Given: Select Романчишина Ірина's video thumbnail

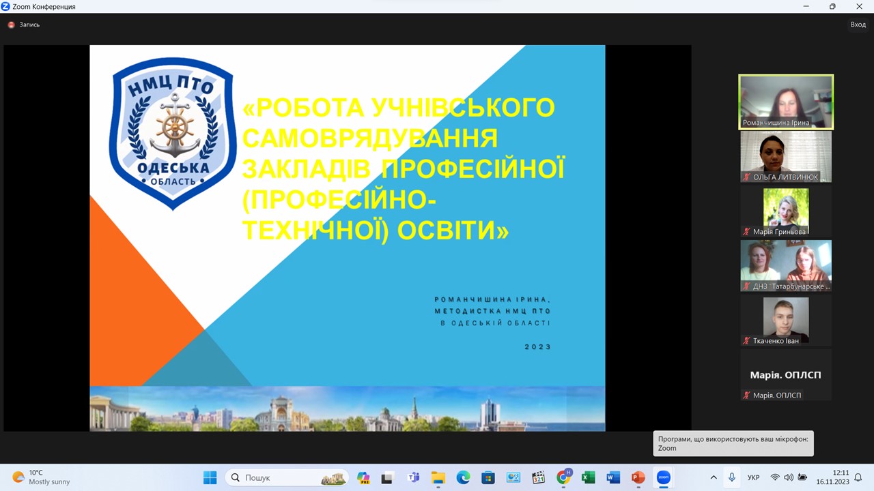Looking at the screenshot, I should tap(786, 102).
